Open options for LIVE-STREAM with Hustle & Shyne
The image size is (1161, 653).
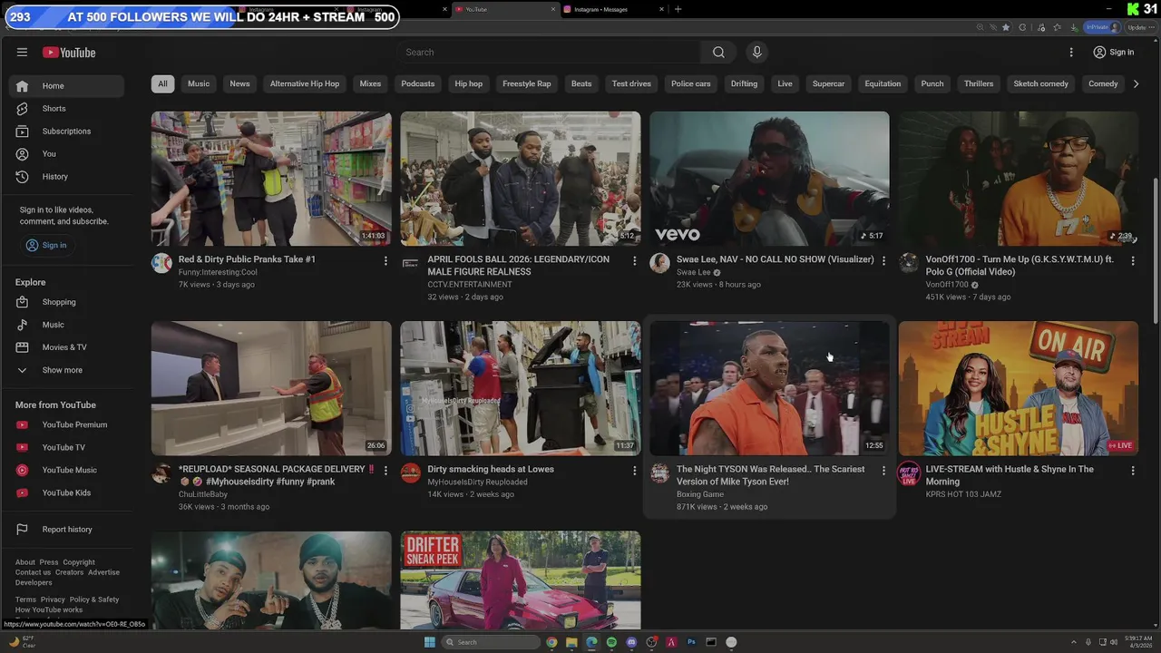point(1132,471)
